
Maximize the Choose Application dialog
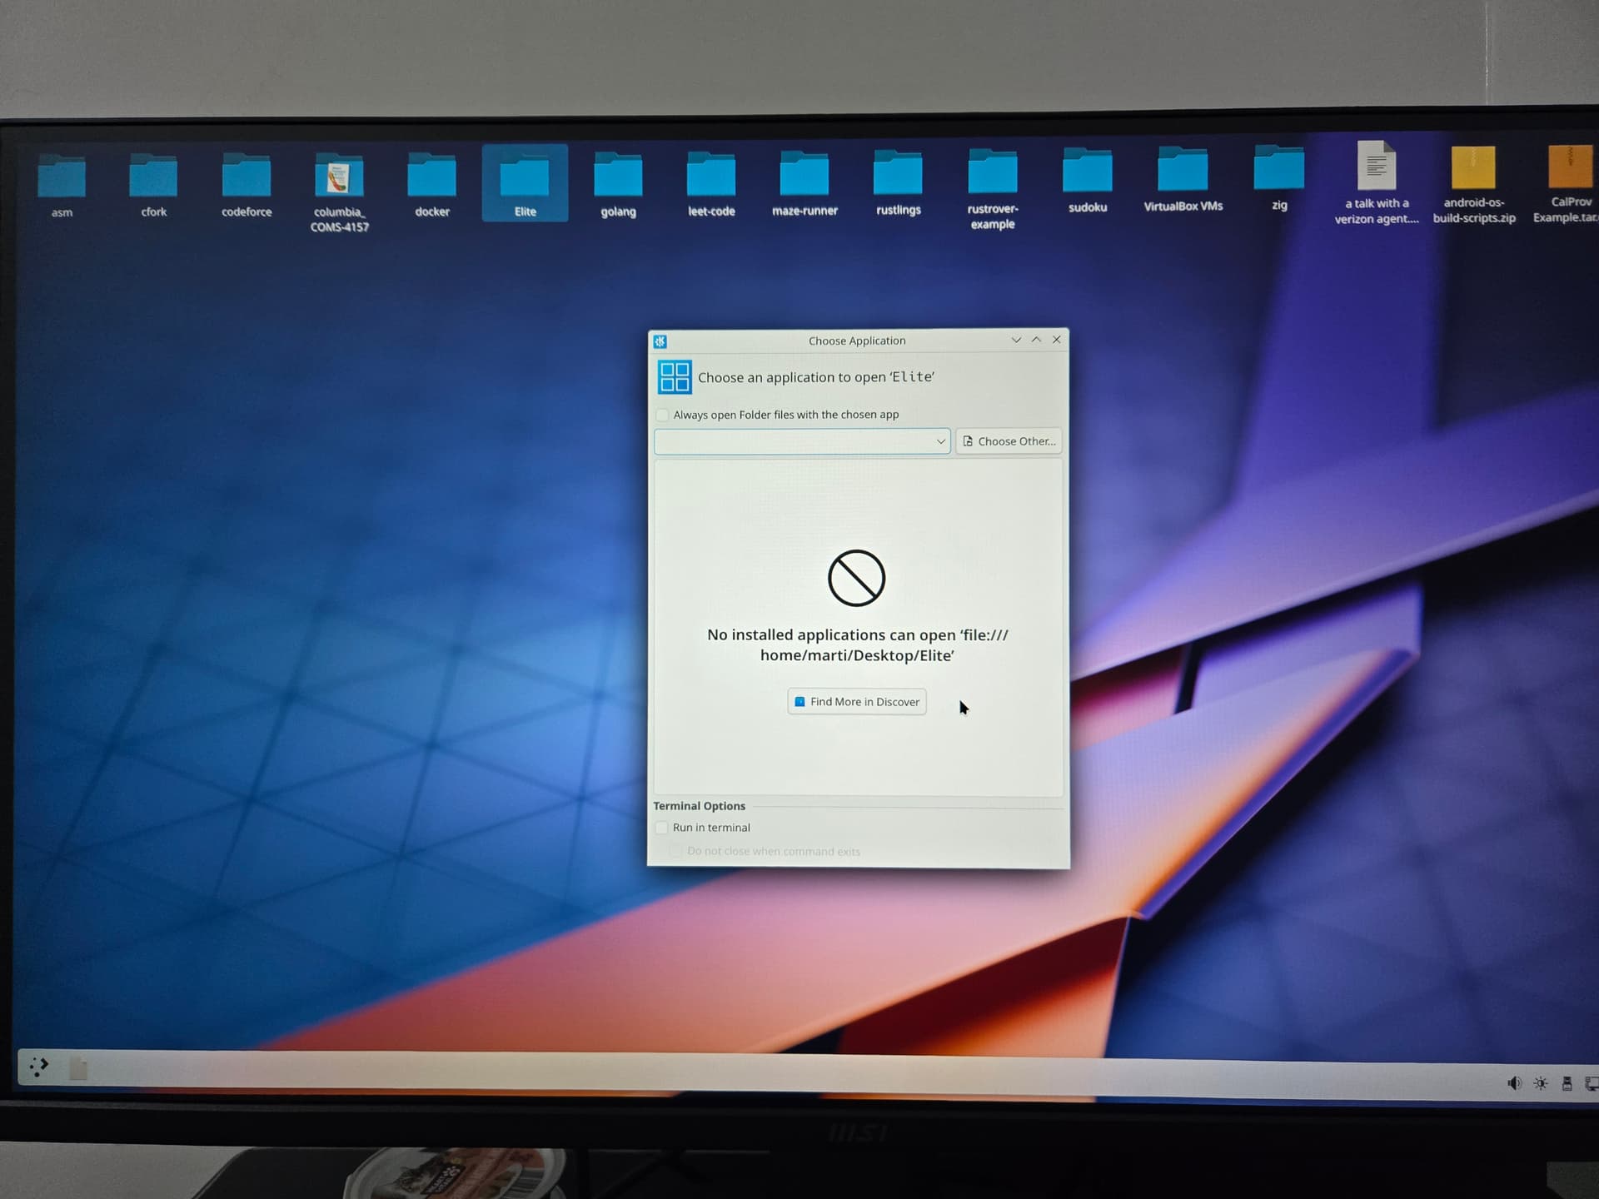(1036, 340)
